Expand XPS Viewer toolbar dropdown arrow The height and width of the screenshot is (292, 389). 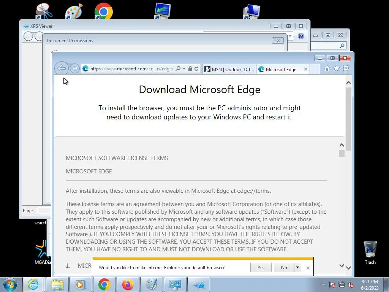[290, 36]
